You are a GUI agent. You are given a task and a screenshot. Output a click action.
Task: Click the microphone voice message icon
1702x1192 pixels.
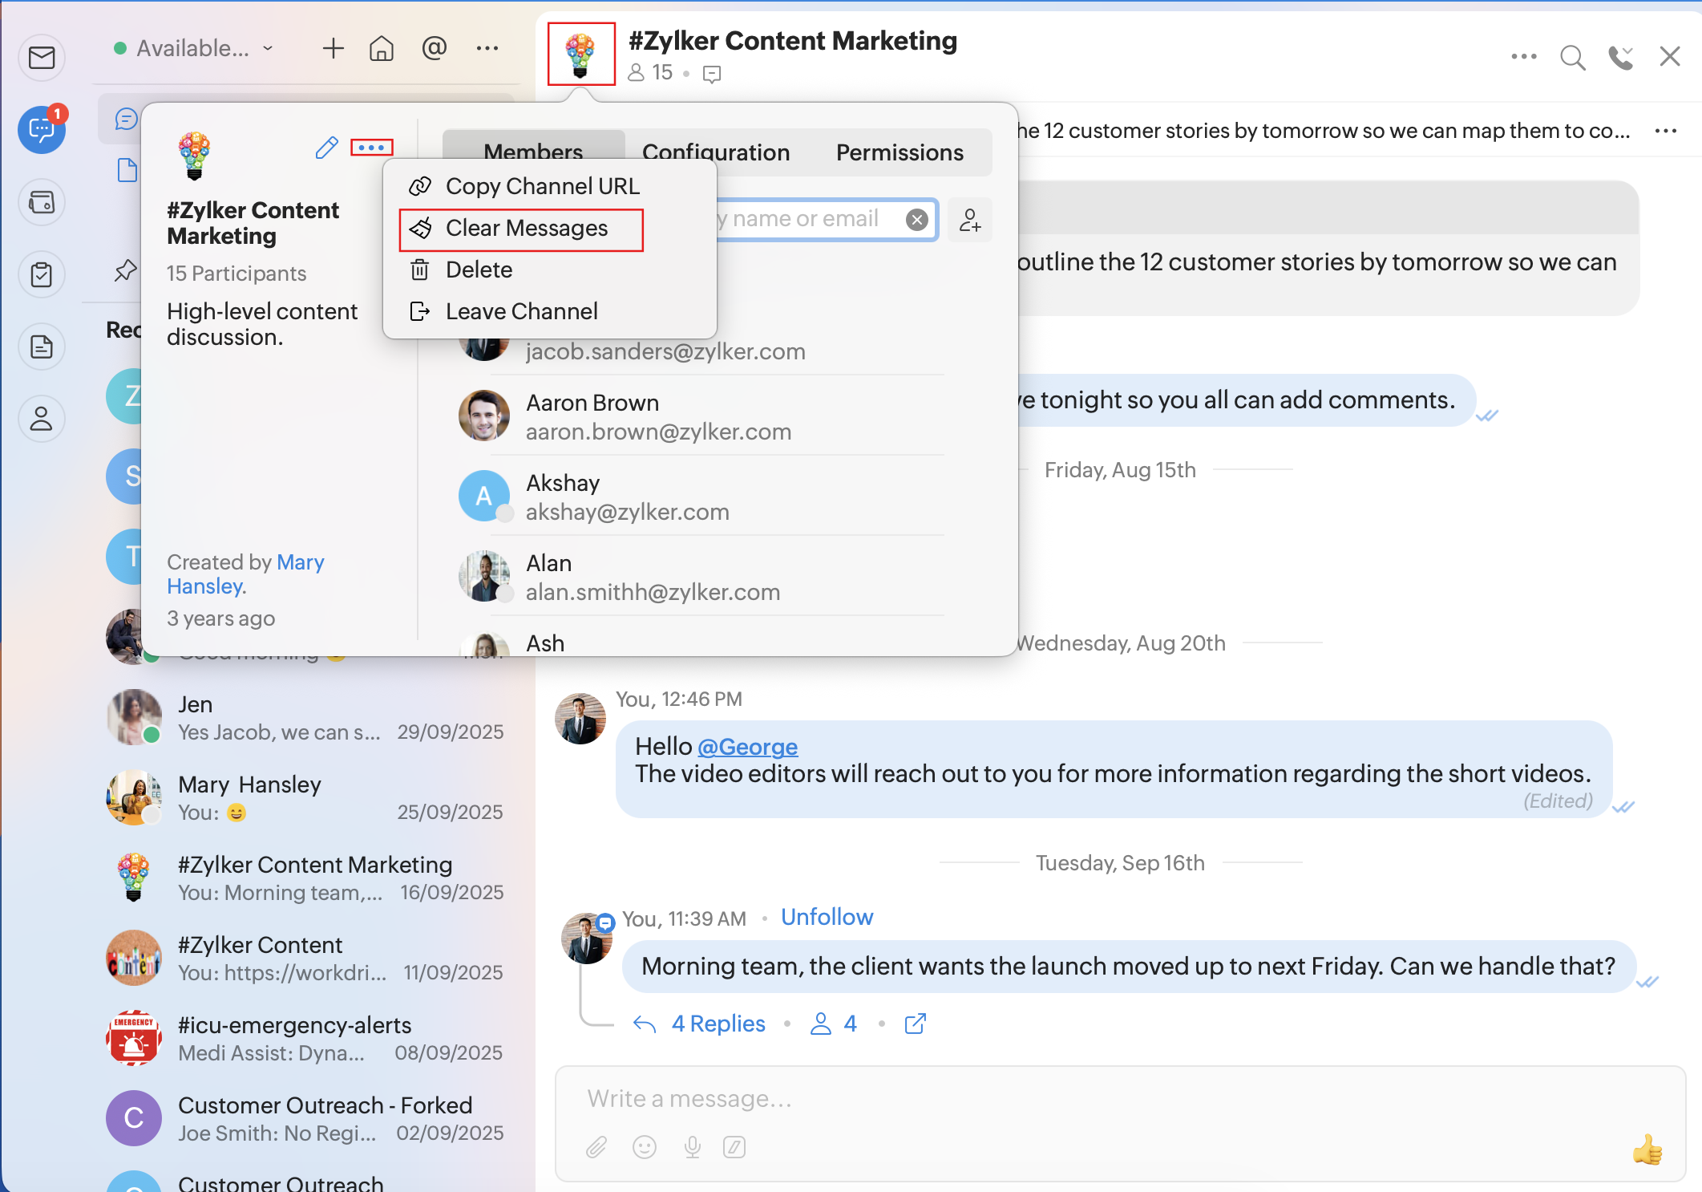[x=693, y=1147]
